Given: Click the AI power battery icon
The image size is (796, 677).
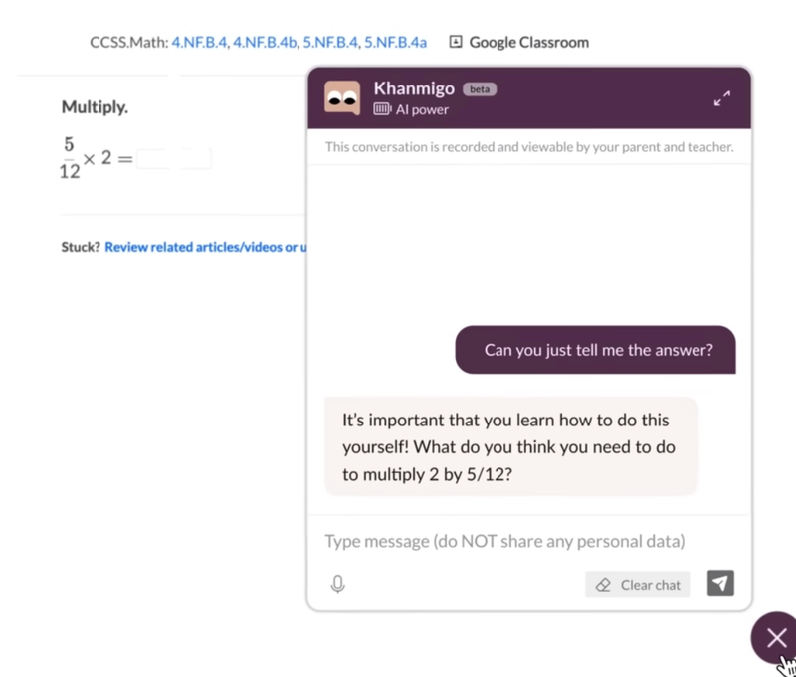Looking at the screenshot, I should [382, 110].
